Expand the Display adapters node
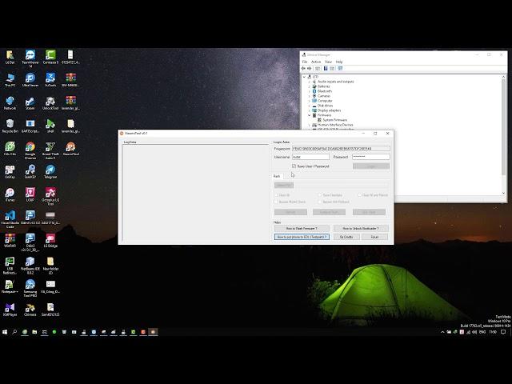Image resolution: width=512 pixels, height=384 pixels. coord(310,110)
